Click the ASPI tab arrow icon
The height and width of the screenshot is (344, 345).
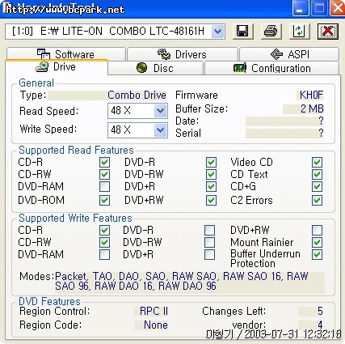tap(276, 54)
